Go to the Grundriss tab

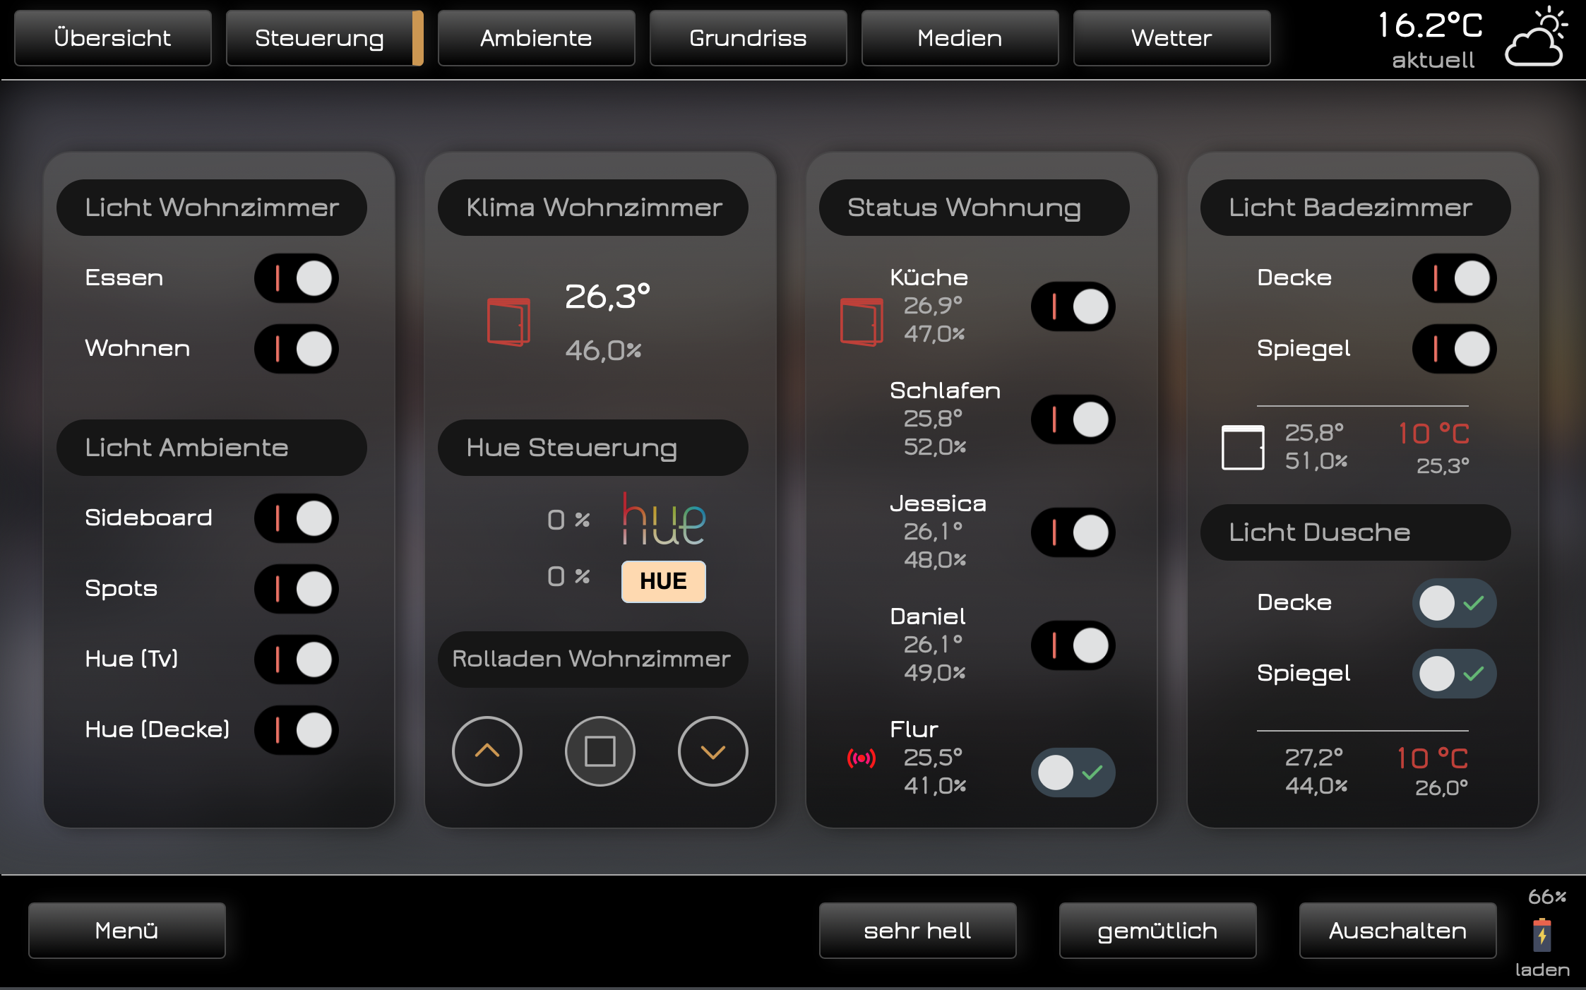tap(749, 38)
